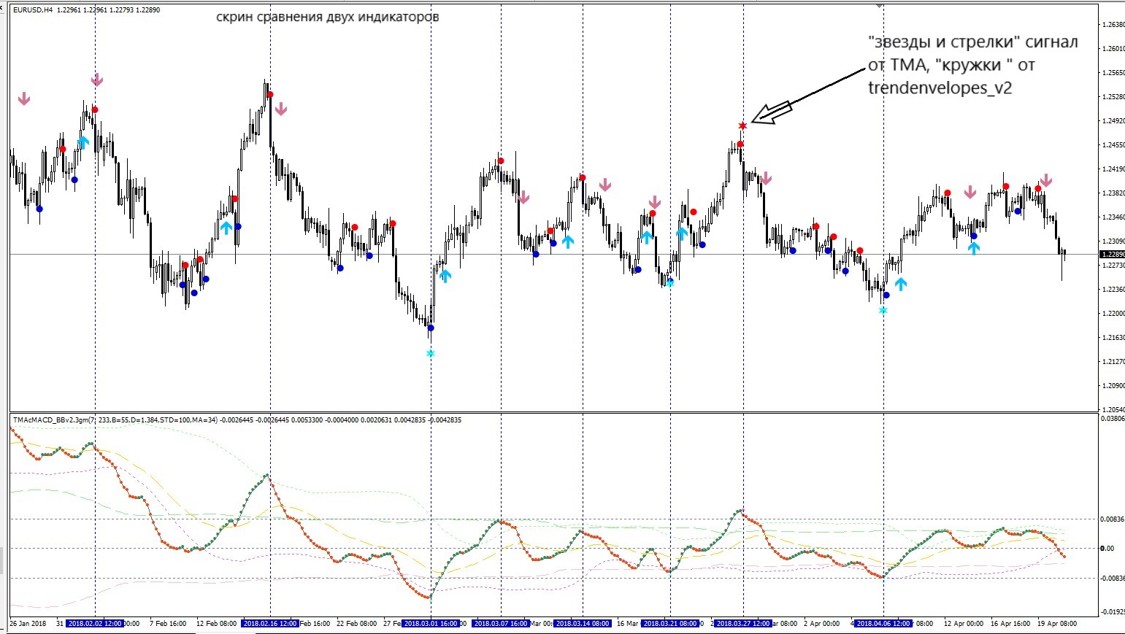Click the gray chart shift triangle at the top edge
This screenshot has height=634, width=1125.
[x=880, y=5]
